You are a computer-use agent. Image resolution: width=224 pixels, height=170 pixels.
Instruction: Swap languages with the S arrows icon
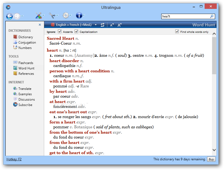[102, 25]
